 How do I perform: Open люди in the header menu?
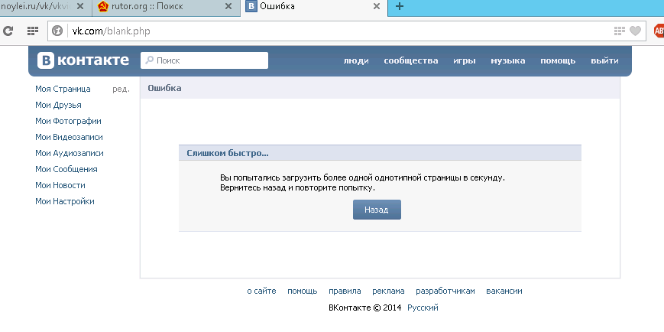[x=356, y=60]
